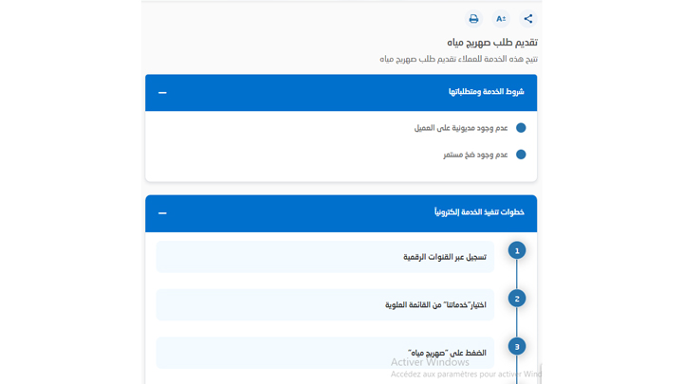683x384 pixels.
Task: Click the خطوات تنفيذ الخدمة إلكترونياً header title
Action: pyautogui.click(x=479, y=212)
